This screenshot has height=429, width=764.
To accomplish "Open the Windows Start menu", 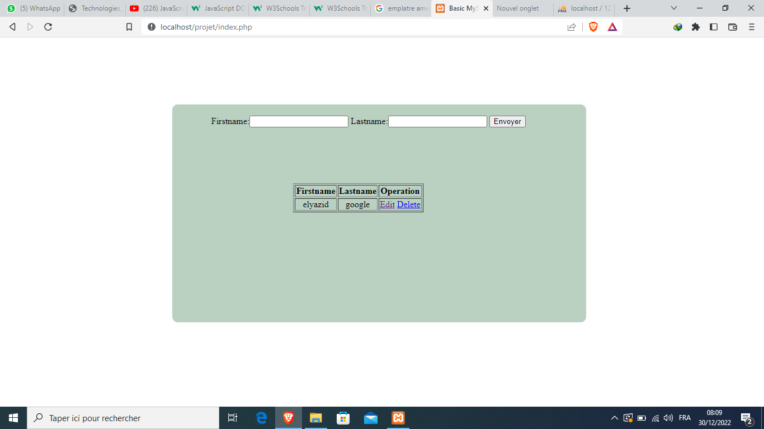I will pyautogui.click(x=13, y=418).
